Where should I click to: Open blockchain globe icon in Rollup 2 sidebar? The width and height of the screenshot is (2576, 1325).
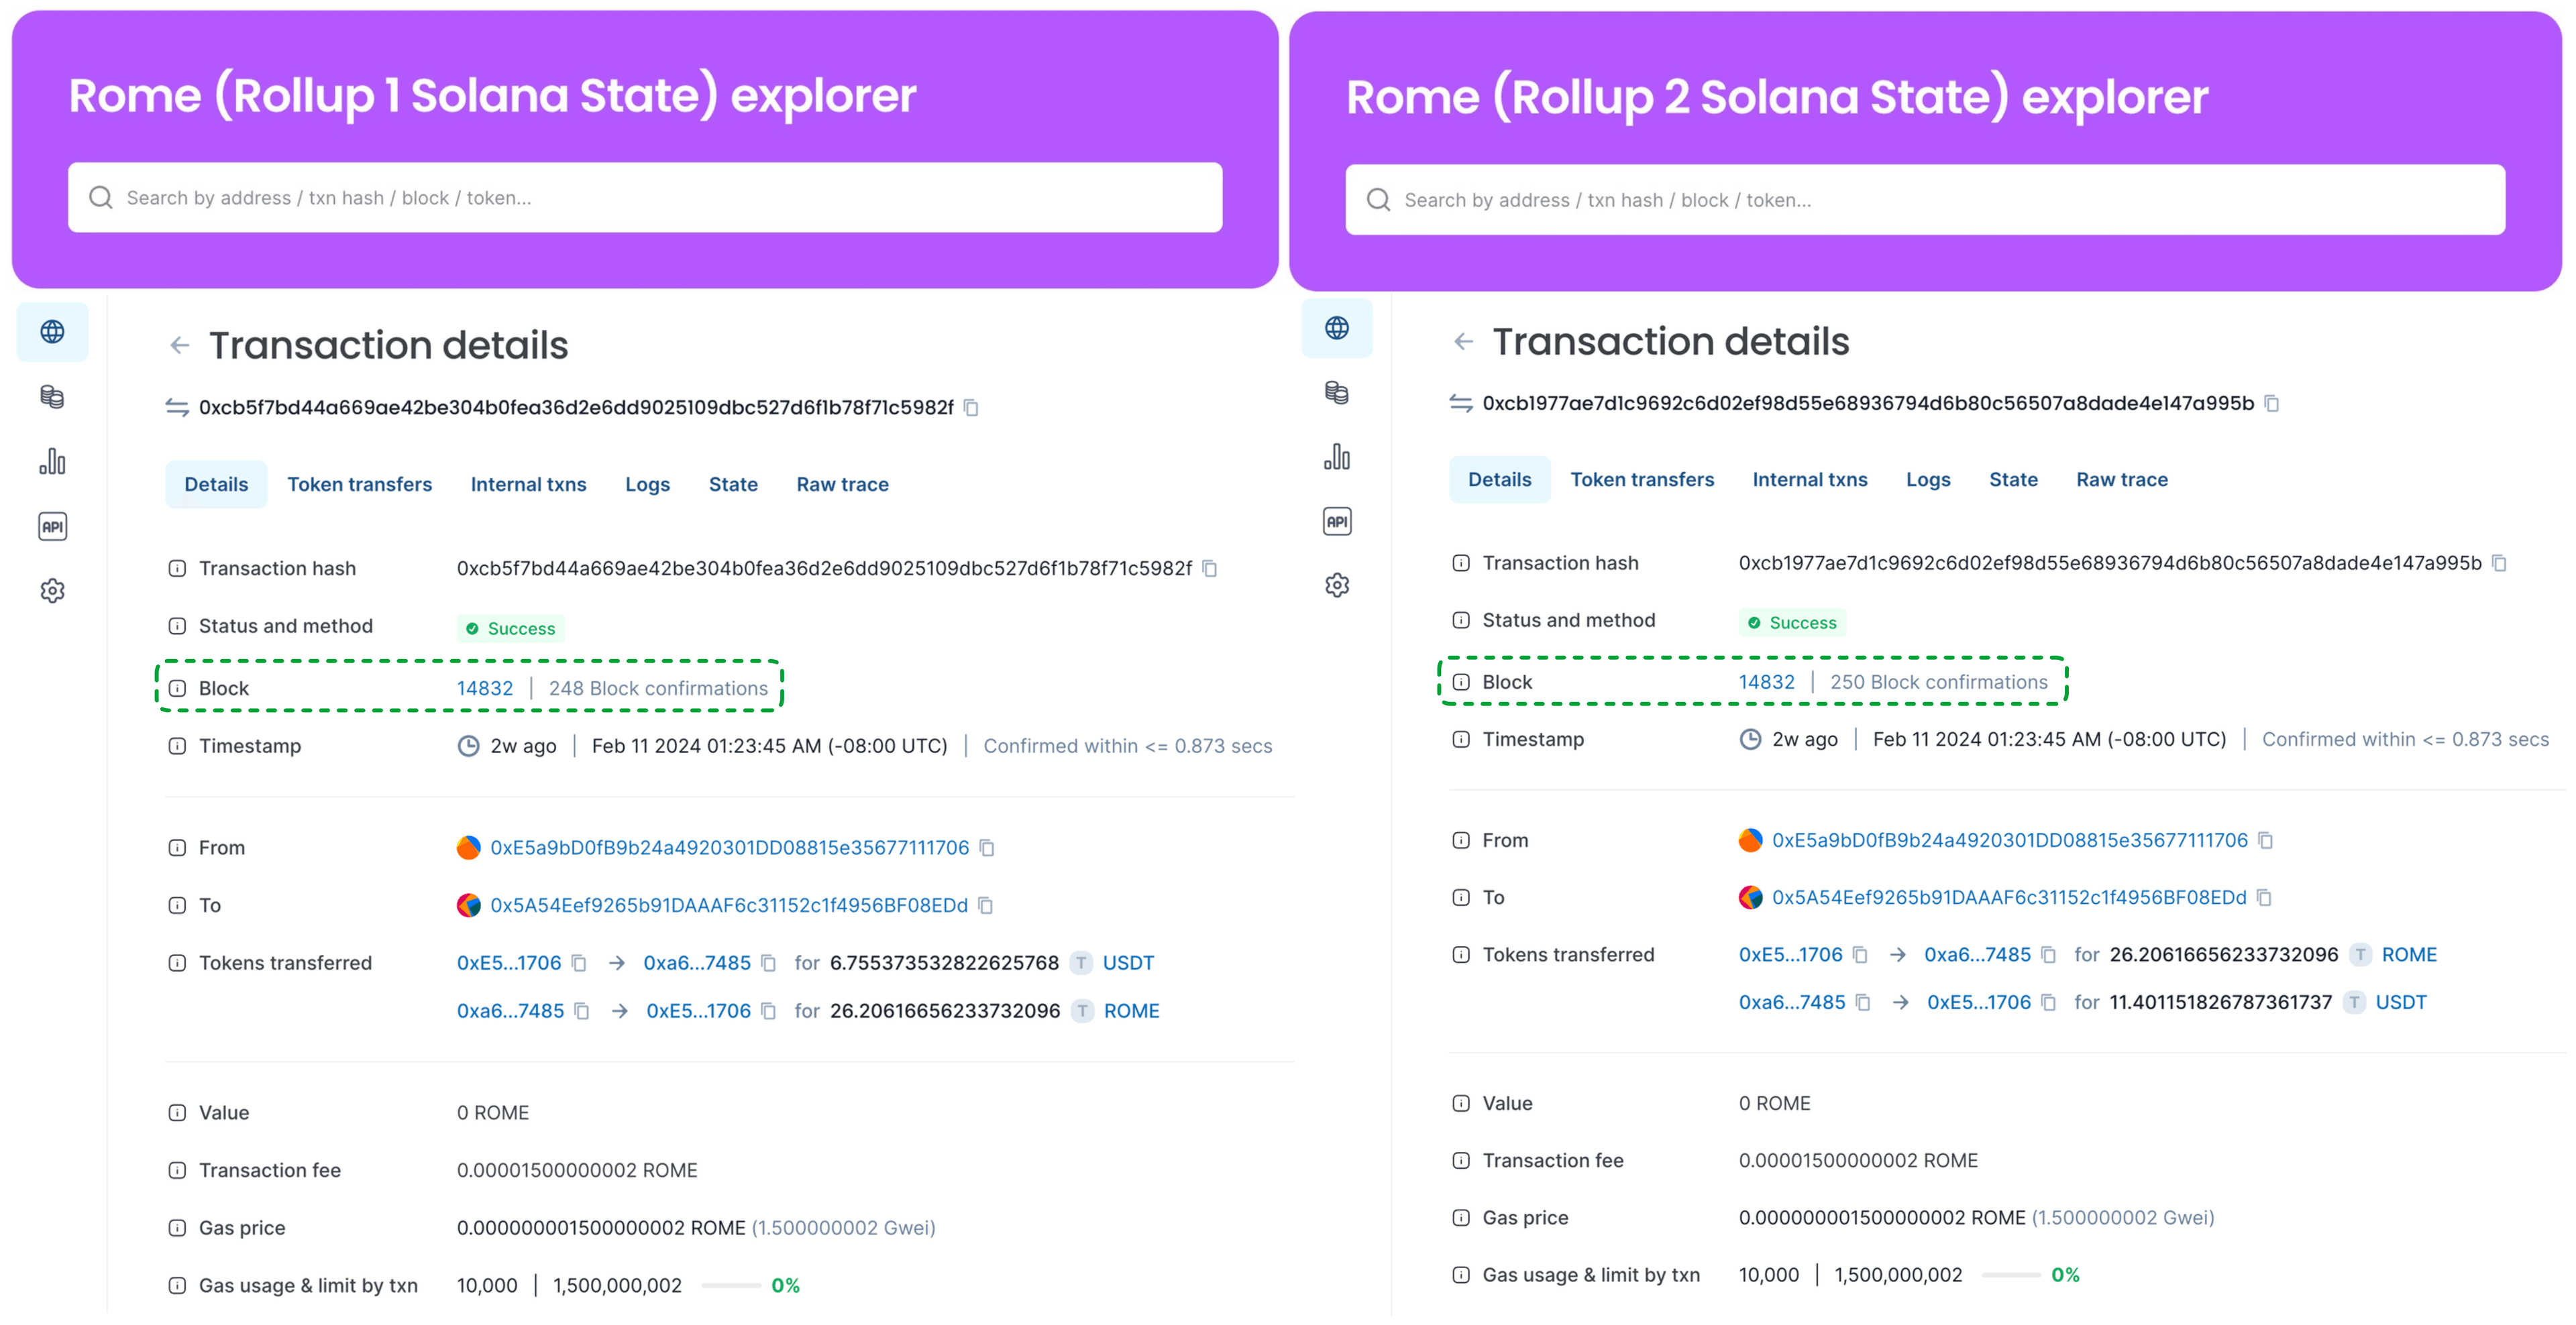[x=1337, y=328]
